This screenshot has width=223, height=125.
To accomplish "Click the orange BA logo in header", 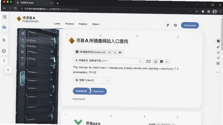I will (19, 19).
